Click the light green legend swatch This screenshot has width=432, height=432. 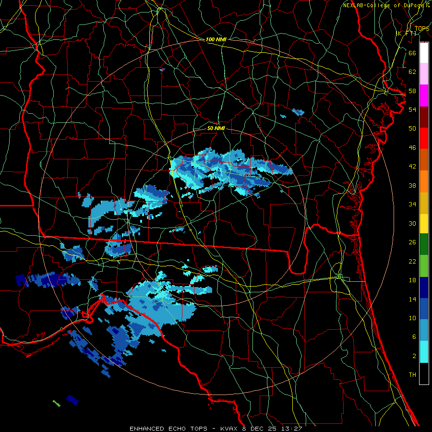[424, 265]
